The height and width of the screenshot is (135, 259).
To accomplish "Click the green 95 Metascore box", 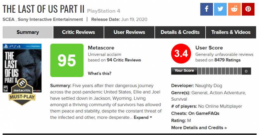I will pos(67,61).
